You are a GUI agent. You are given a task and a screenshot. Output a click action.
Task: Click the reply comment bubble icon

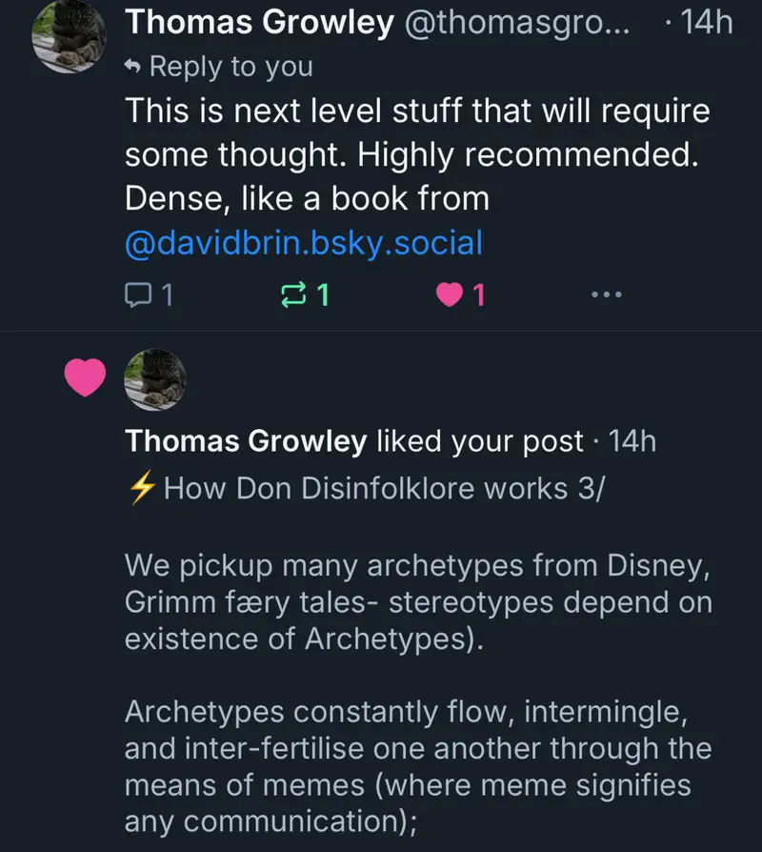(138, 295)
